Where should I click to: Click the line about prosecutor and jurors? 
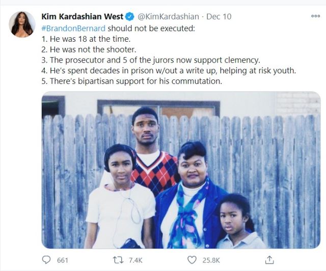151,60
